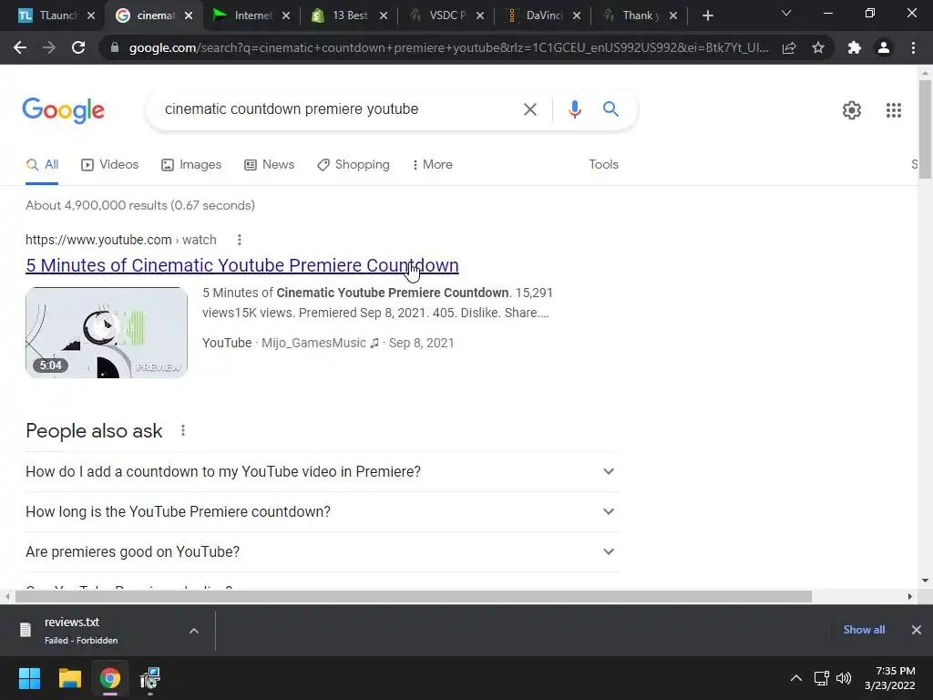Screen dimensions: 933x700
Task: Click 'About 4,900,000 results' text
Action: (x=139, y=205)
